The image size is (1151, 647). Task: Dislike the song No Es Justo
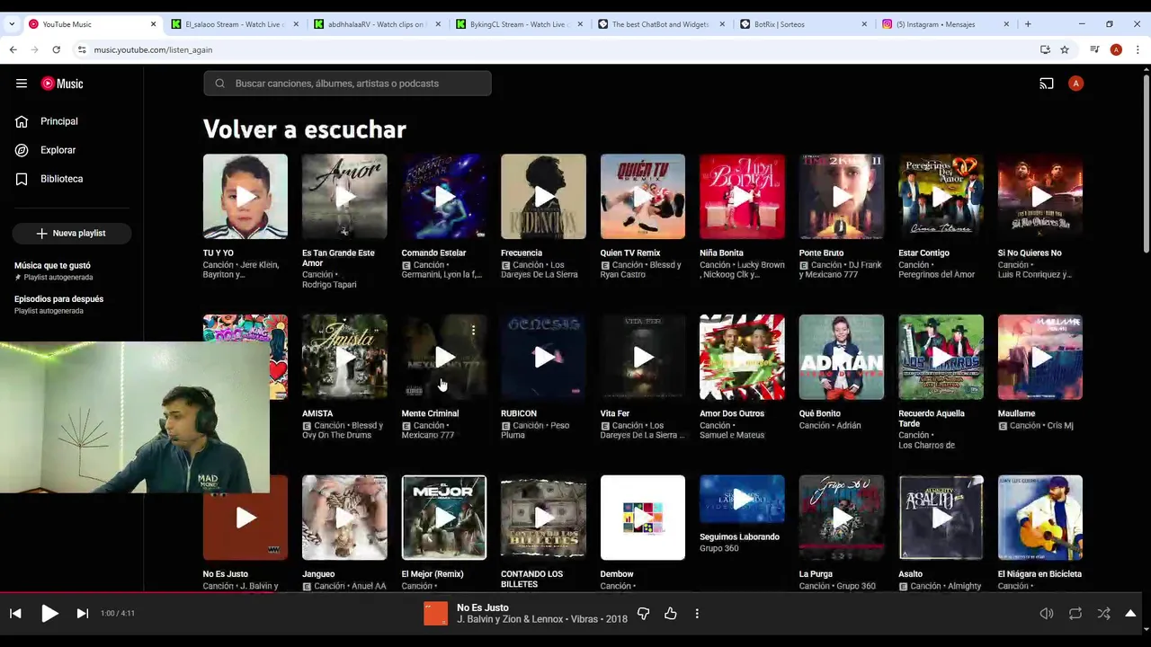643,614
